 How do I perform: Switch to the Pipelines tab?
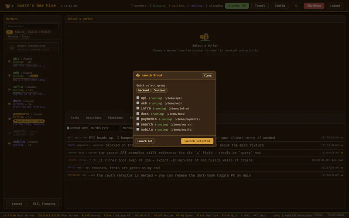pyautogui.click(x=115, y=118)
